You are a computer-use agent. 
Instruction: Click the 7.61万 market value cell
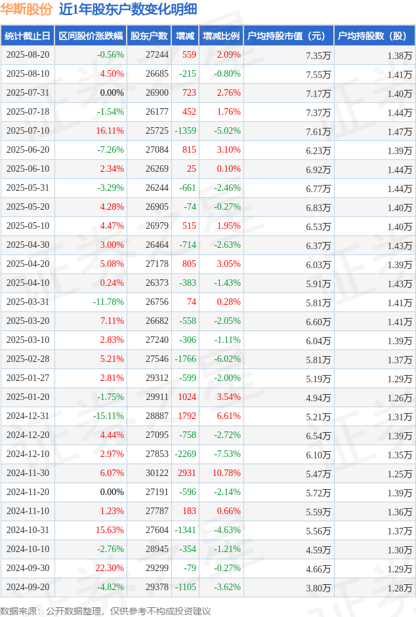(x=318, y=132)
